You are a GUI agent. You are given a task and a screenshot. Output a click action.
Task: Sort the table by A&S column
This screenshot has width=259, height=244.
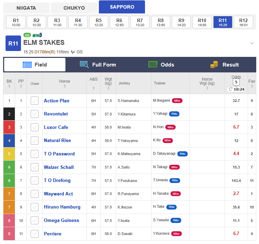click(x=94, y=88)
